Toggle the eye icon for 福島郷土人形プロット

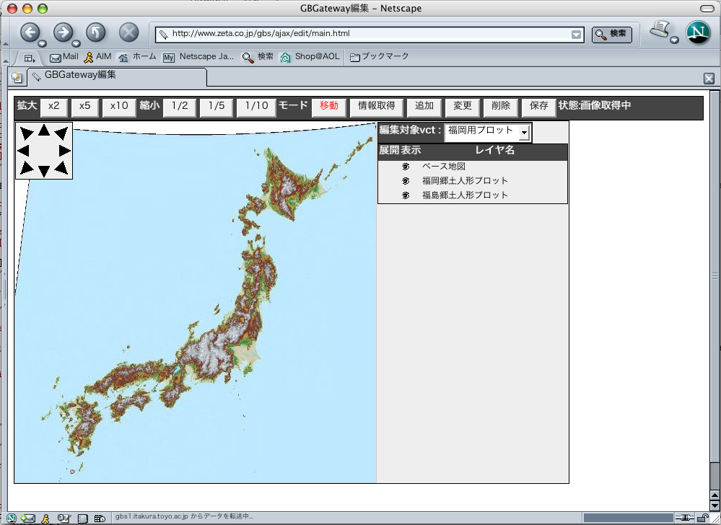point(406,195)
